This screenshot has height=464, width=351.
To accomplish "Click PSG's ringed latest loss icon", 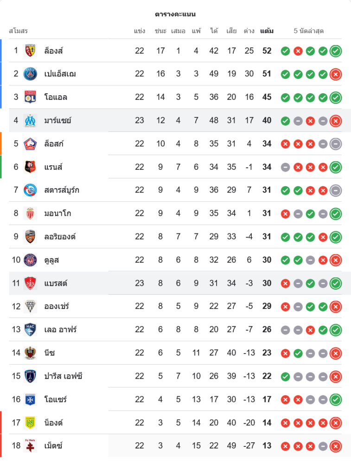I will click(x=336, y=74).
